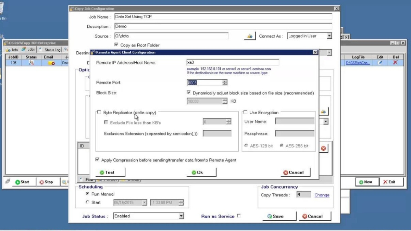Click the New button in RichCopy main window

pos(367,182)
